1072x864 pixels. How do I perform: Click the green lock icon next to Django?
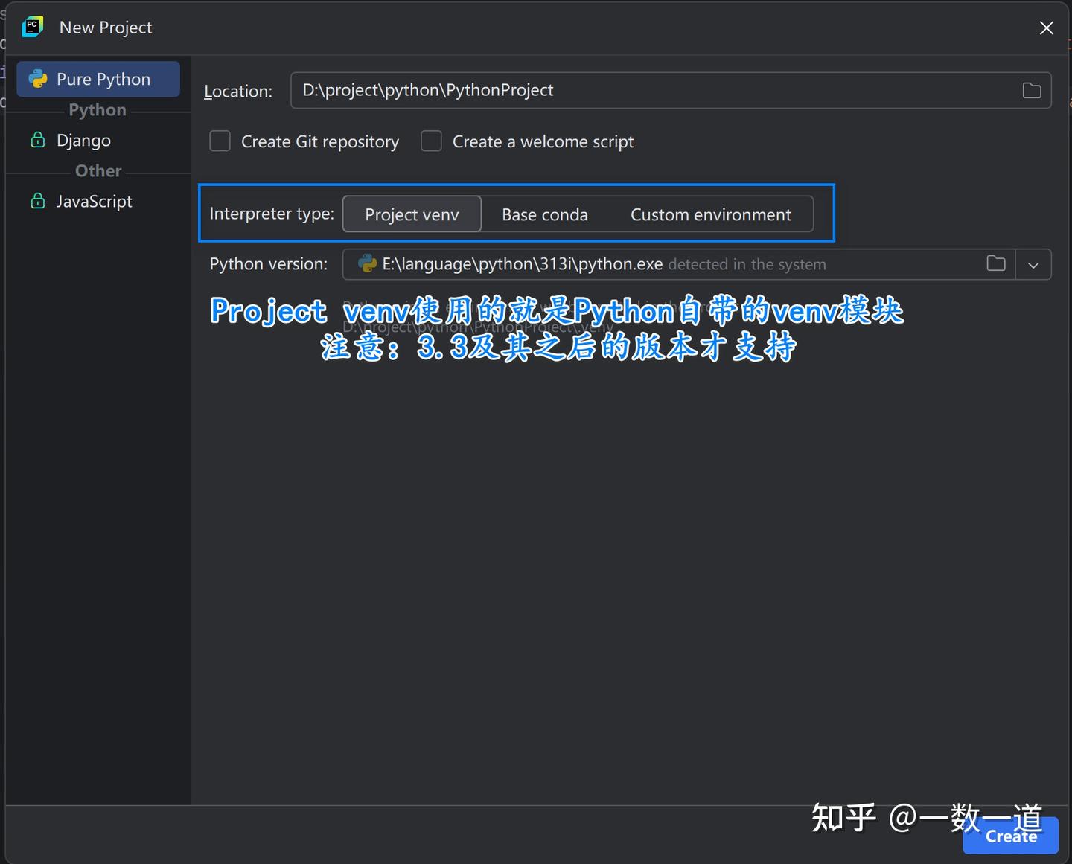(38, 140)
